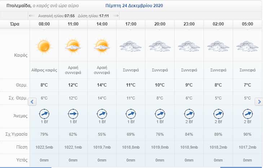Click the wind compass icon at 05:00

(x=247, y=113)
